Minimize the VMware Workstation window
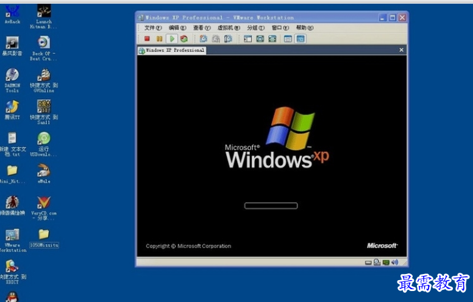The height and width of the screenshot is (302, 473). 383,18
